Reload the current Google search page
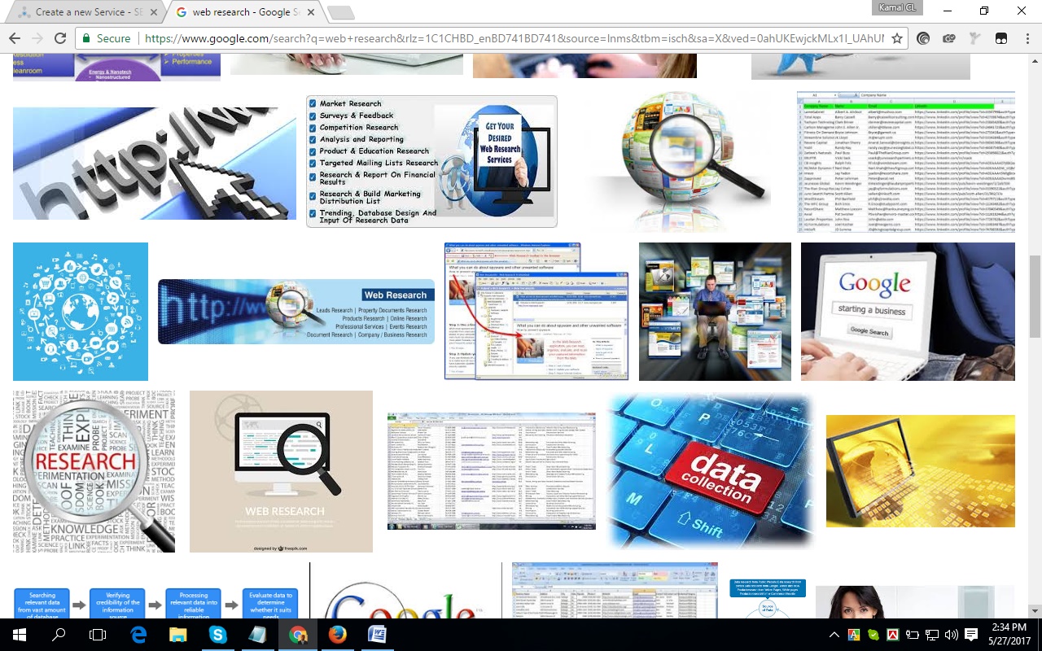 pos(59,38)
